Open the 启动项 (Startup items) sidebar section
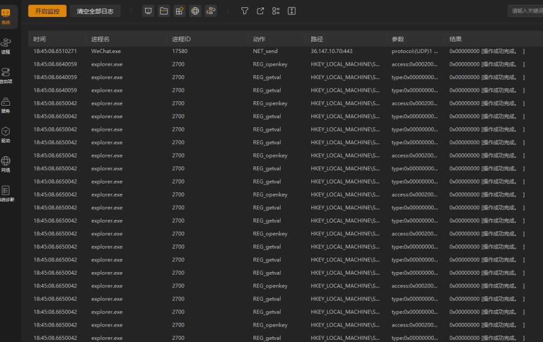Screen dimensions: 543x342 [x=6, y=75]
